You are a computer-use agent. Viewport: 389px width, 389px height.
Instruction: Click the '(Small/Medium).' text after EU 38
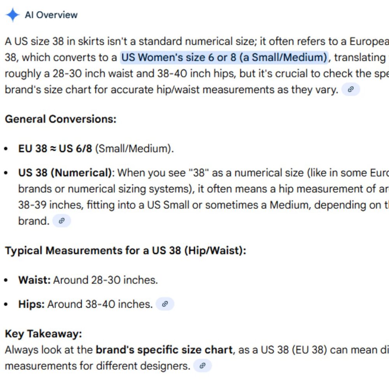pos(135,149)
